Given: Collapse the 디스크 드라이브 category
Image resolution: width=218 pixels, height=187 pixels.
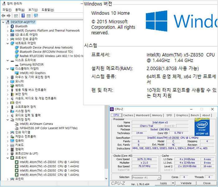Looking at the screenshot, I should pyautogui.click(x=8, y=61).
